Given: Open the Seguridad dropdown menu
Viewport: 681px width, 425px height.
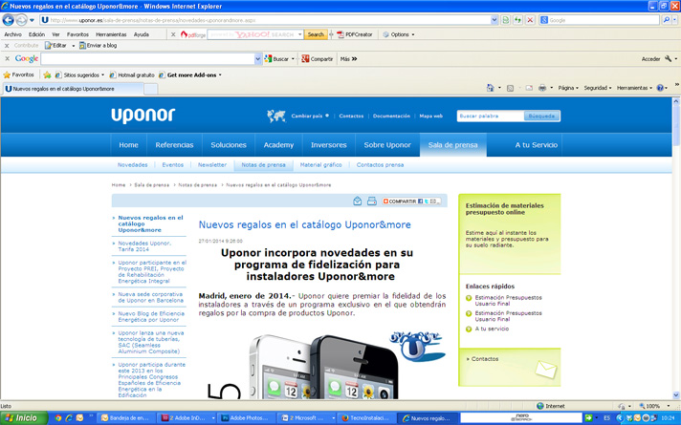Looking at the screenshot, I should [598, 88].
